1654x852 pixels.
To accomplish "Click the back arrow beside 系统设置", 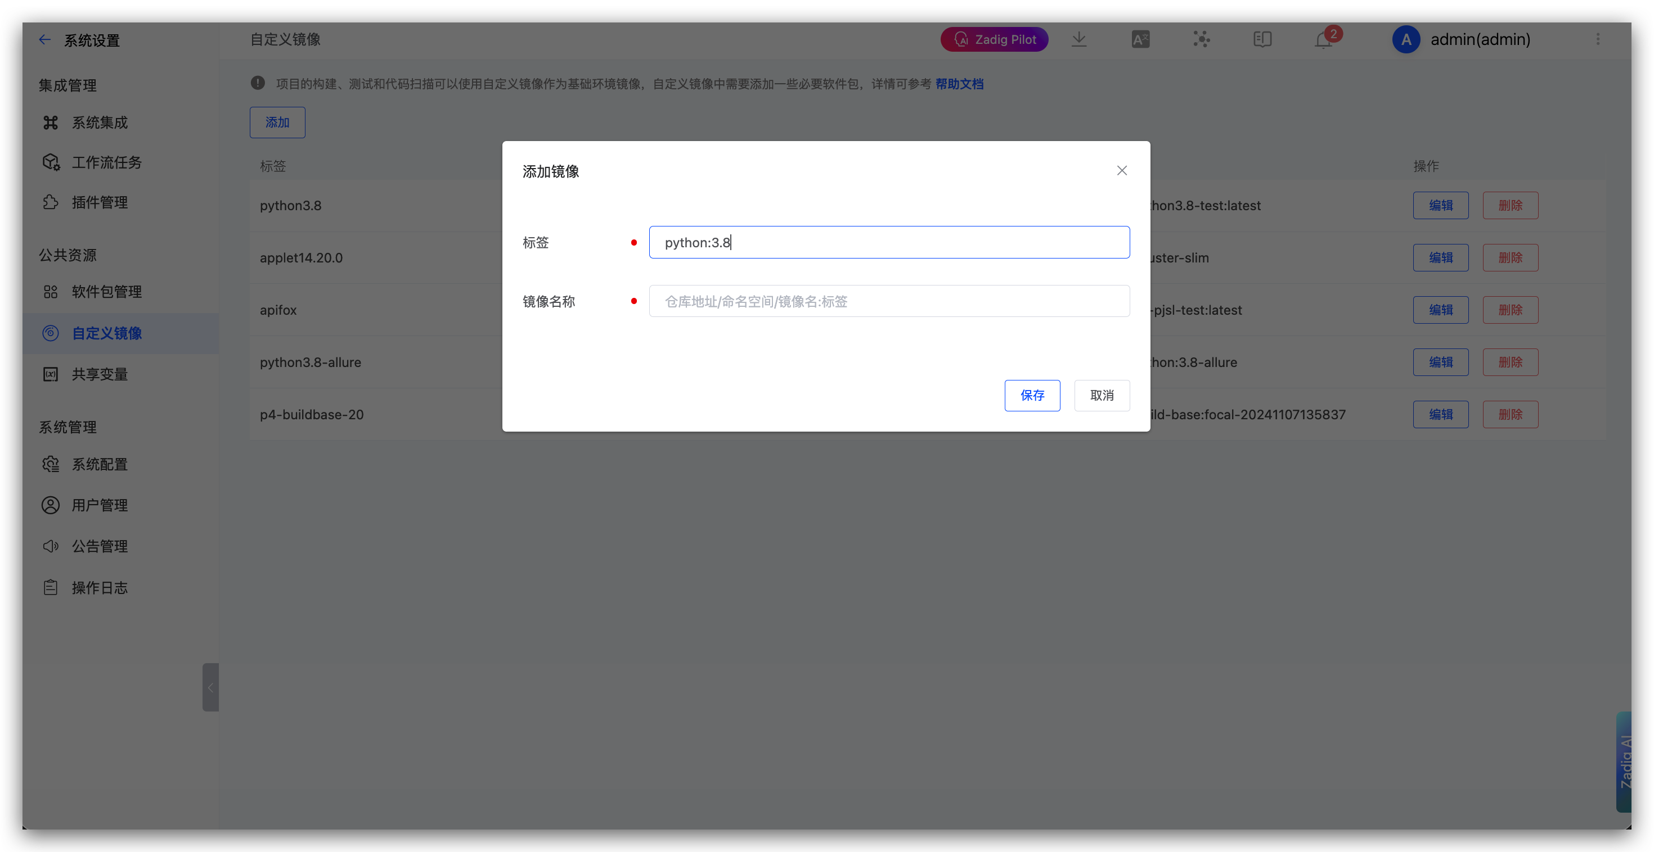I will coord(44,39).
